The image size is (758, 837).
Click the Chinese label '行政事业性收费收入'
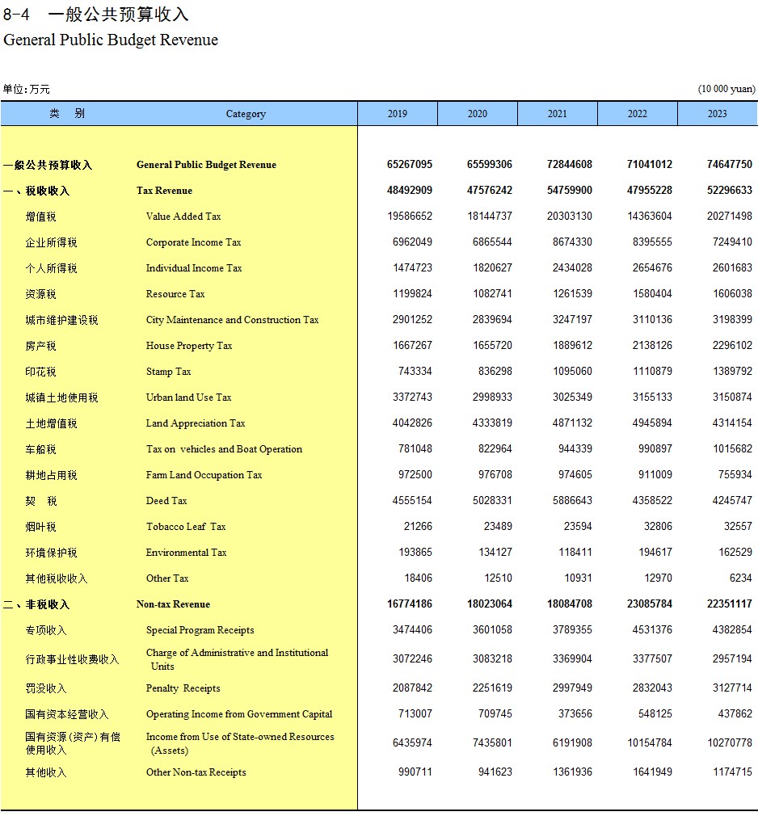[72, 660]
